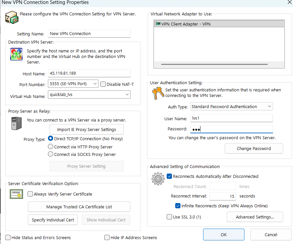The width and height of the screenshot is (293, 244).
Task: Open Advanced Settings... button
Action: [255, 217]
